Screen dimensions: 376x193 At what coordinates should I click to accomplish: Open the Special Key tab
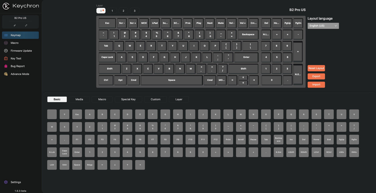[128, 99]
